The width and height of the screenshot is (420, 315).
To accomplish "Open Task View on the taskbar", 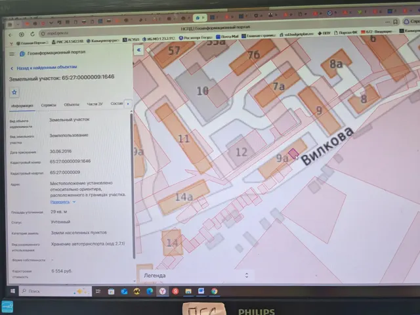I will 98,291.
